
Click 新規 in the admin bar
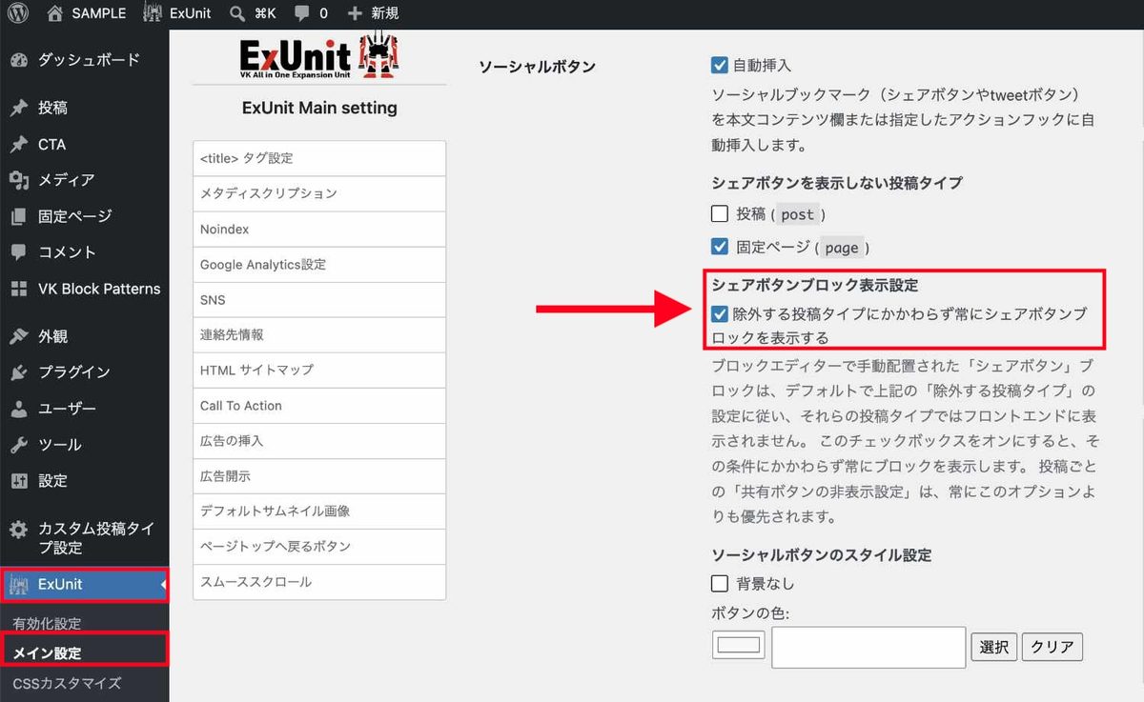point(385,13)
